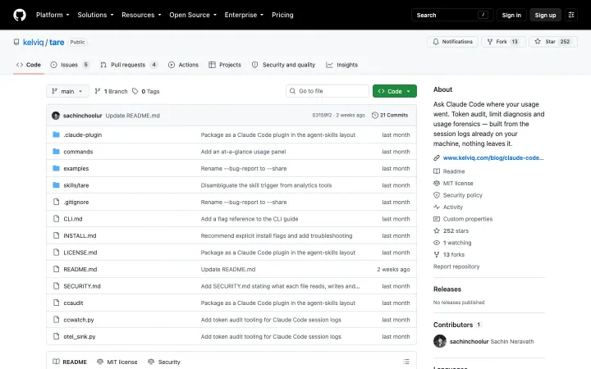This screenshot has height=369, width=591.
Task: Expand the Enterprise navigation menu
Action: pyautogui.click(x=244, y=15)
